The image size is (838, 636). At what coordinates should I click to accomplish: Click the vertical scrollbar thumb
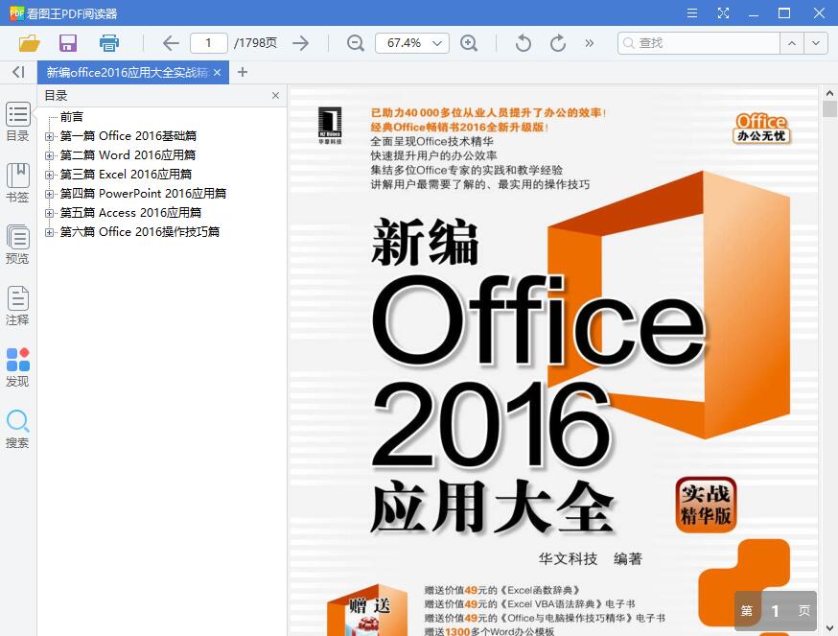tap(829, 108)
